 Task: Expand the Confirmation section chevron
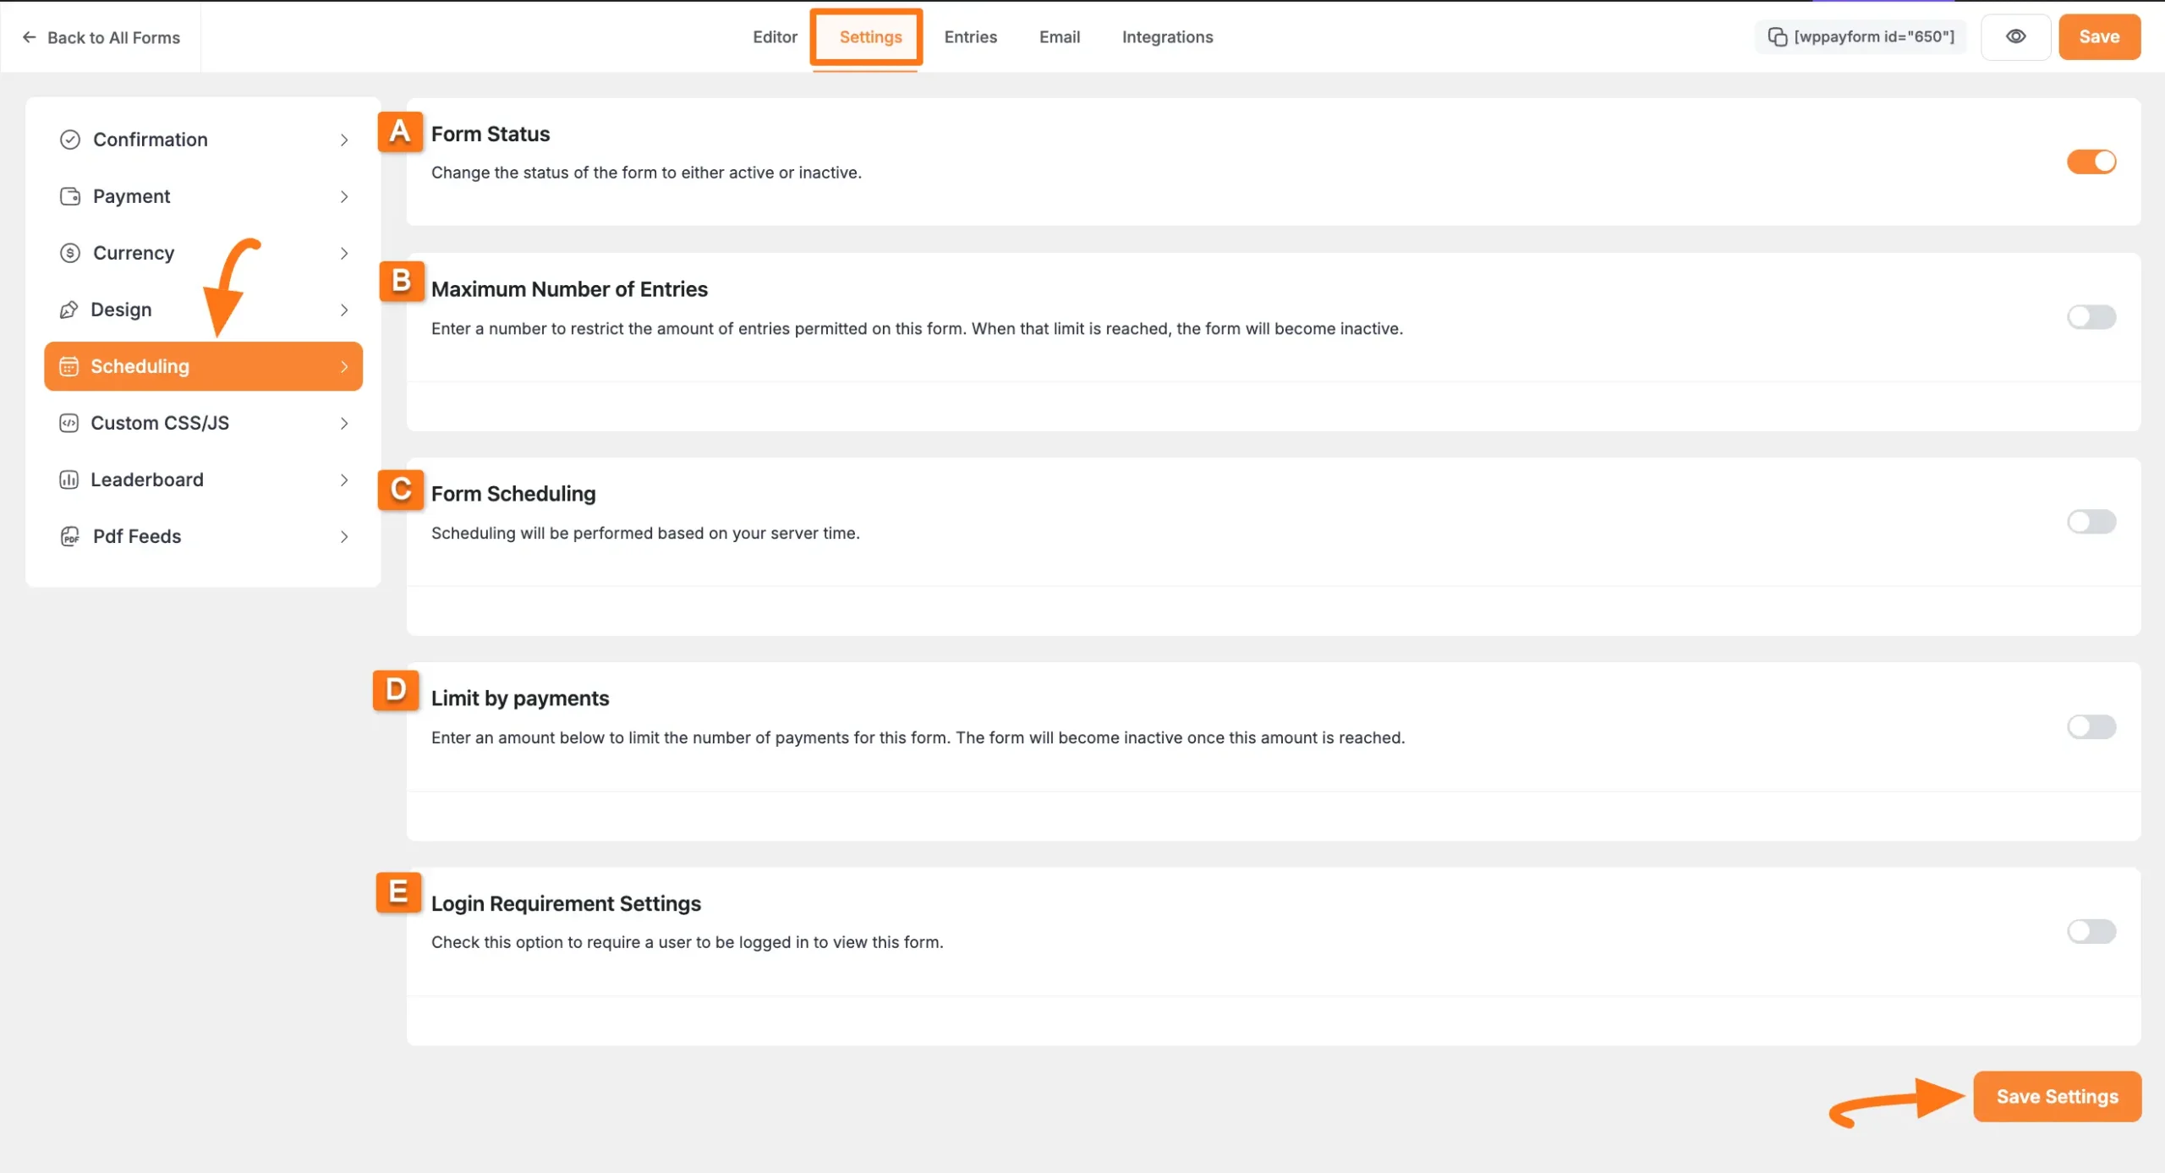point(343,139)
